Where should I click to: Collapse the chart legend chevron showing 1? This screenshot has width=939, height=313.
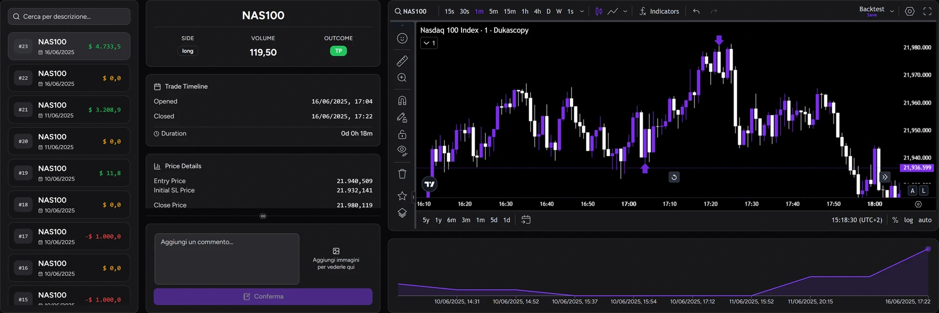click(x=429, y=43)
